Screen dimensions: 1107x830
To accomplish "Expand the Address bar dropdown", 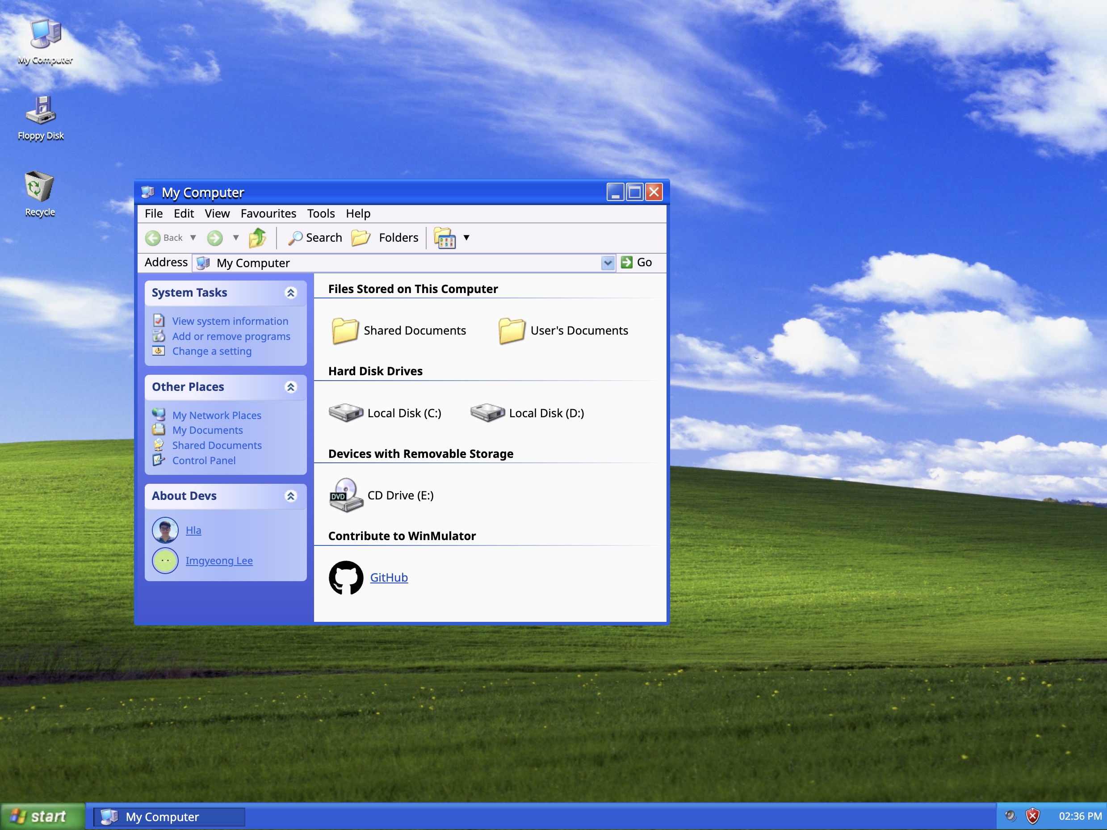I will (608, 263).
